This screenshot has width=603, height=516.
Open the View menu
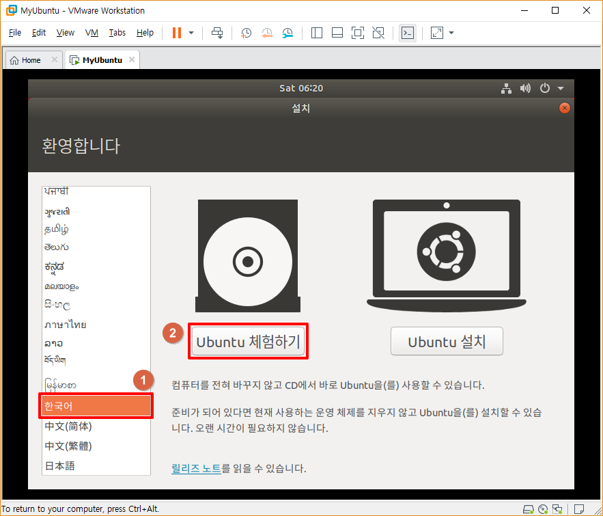point(66,33)
